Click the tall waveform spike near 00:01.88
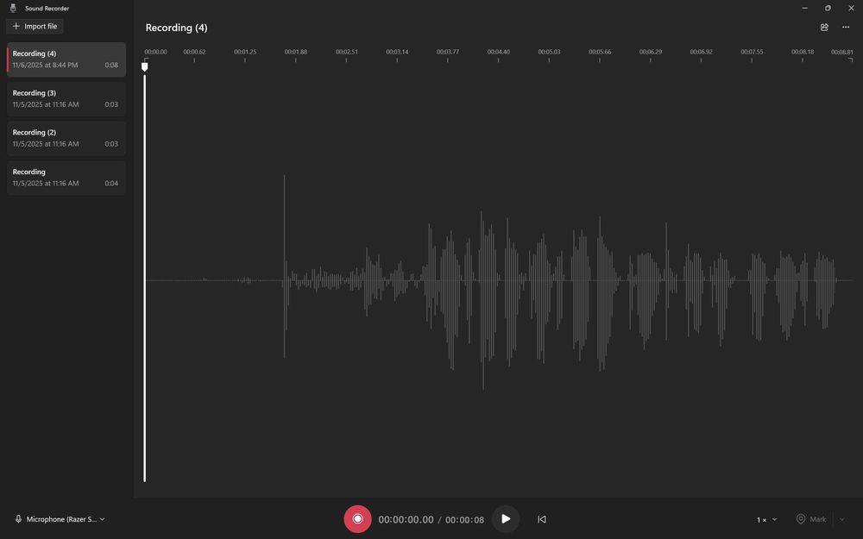863x539 pixels. coord(285,266)
